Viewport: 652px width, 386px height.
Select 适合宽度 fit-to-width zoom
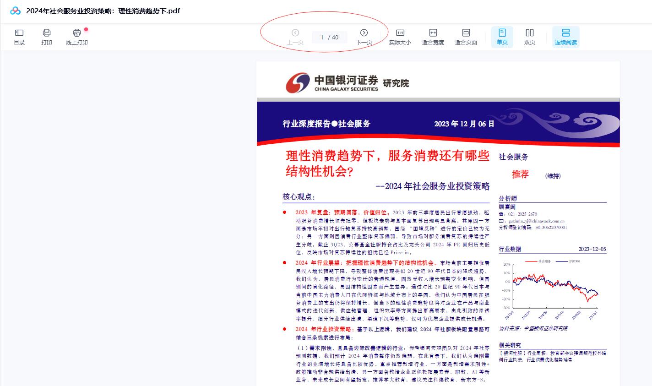click(x=433, y=37)
